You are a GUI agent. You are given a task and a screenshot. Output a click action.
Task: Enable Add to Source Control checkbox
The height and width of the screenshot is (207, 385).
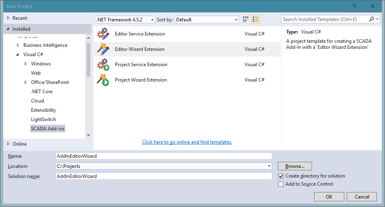[281, 184]
